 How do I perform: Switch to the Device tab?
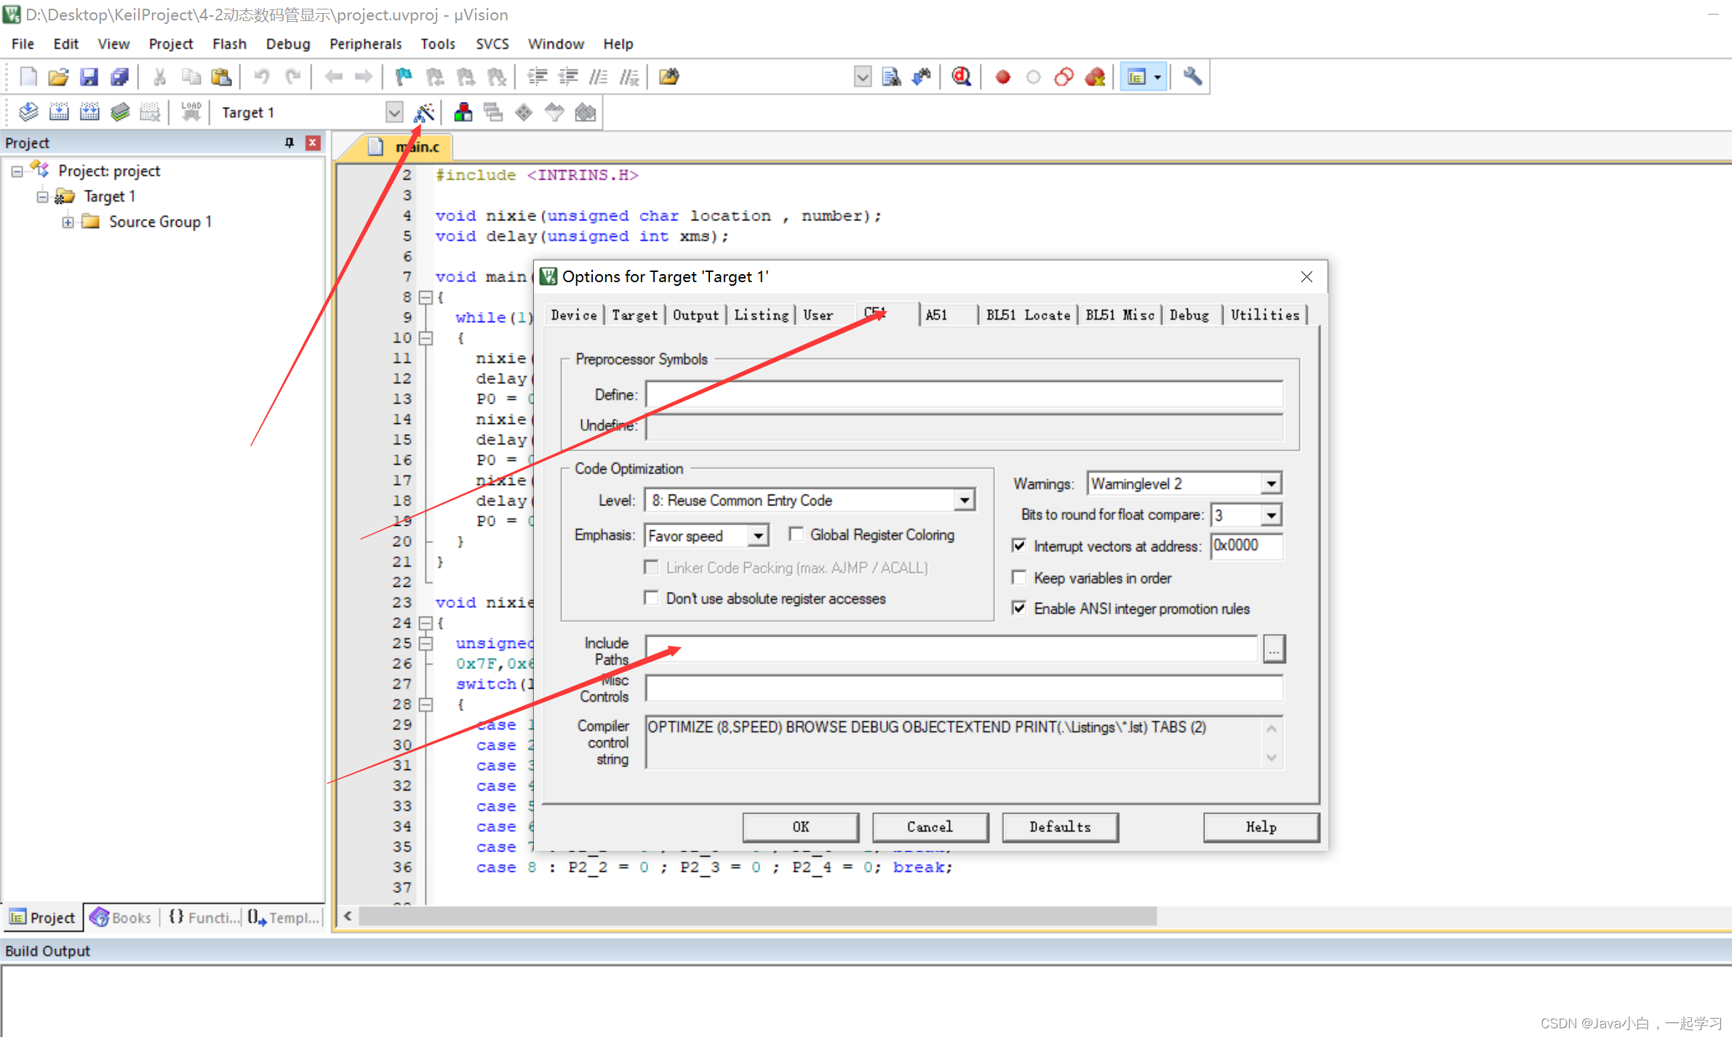(x=574, y=315)
